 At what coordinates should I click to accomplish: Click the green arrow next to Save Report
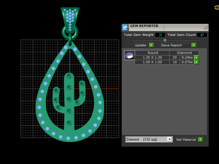tap(193, 45)
